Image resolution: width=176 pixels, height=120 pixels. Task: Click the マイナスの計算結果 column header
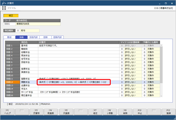pyautogui.click(x=131, y=42)
